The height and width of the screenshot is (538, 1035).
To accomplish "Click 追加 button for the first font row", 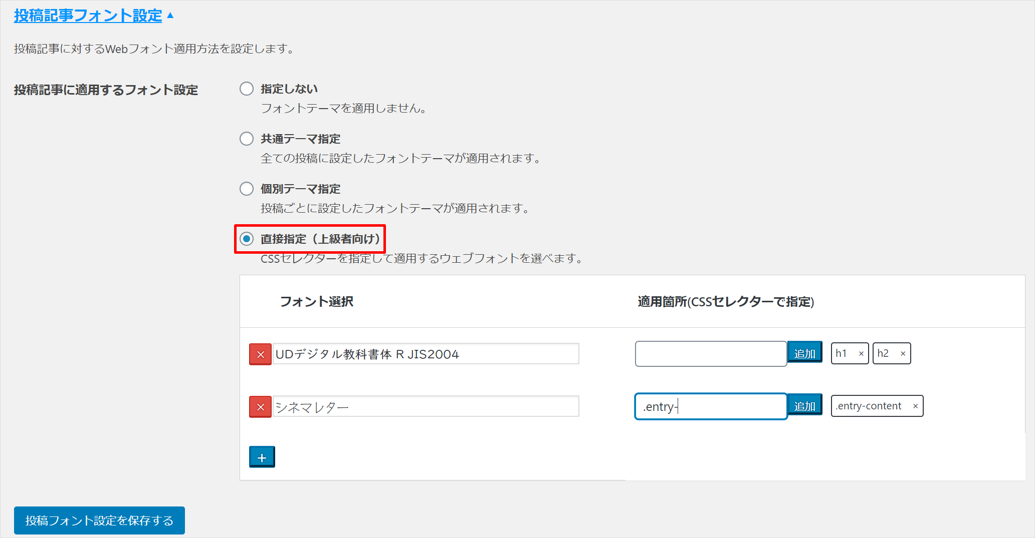I will pos(804,354).
